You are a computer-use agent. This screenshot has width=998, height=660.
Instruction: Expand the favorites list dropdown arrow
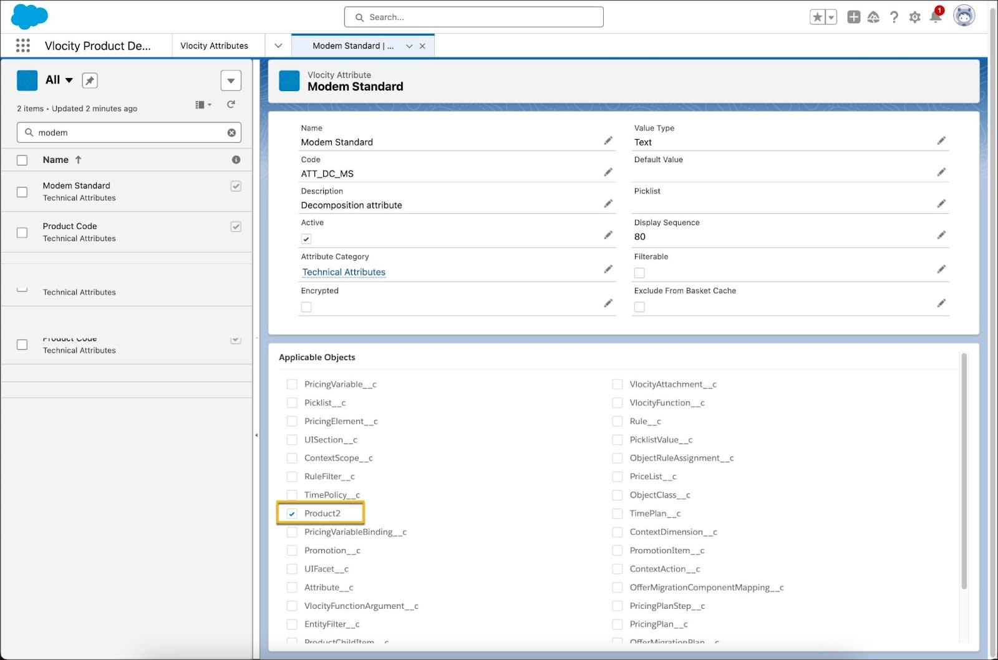(x=831, y=17)
